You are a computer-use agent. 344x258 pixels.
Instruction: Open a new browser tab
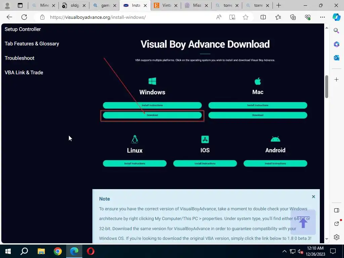[x=278, y=5]
